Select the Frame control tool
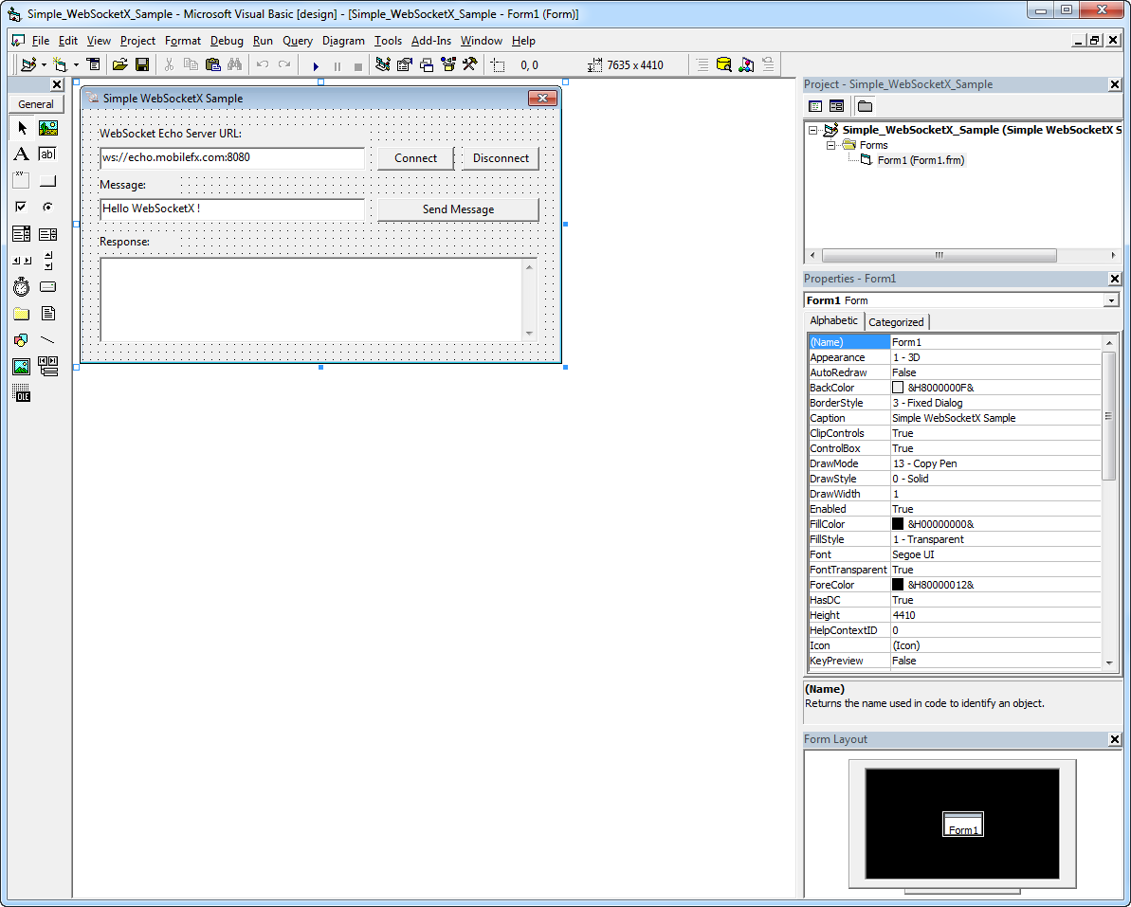 click(x=22, y=181)
